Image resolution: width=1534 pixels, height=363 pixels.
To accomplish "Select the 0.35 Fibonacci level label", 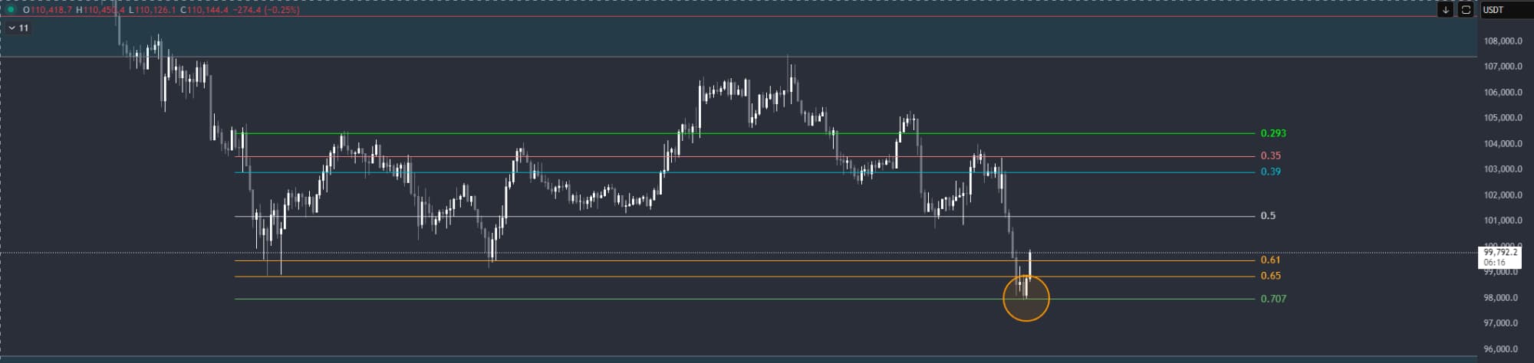I will [1270, 155].
